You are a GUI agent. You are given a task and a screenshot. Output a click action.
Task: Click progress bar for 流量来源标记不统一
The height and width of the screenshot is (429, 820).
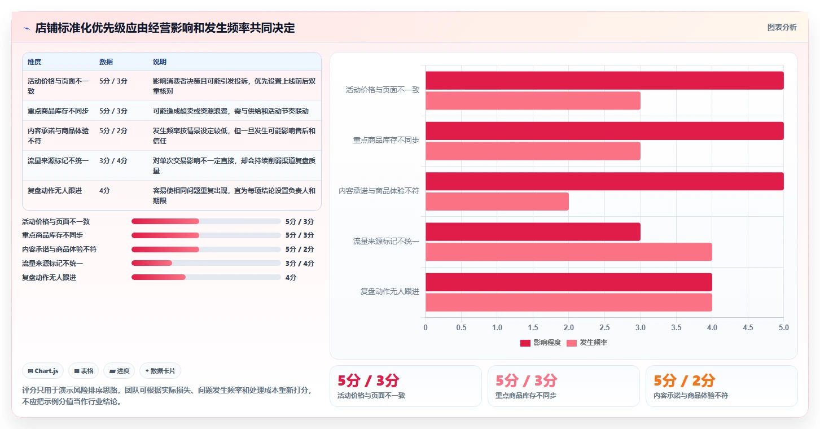click(206, 263)
